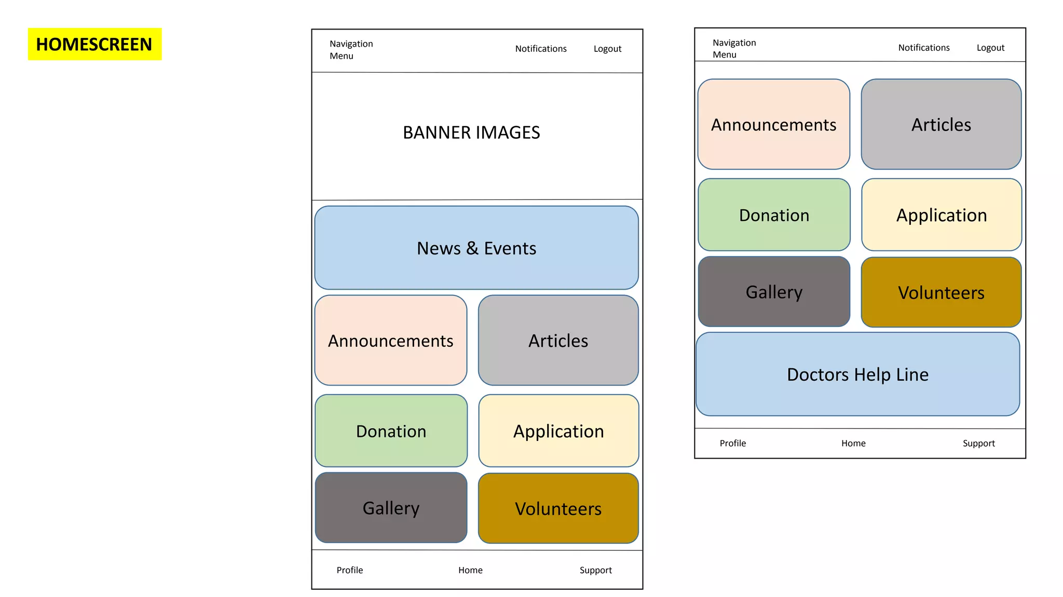Tap Announcements tile in right mockup

pos(773,124)
